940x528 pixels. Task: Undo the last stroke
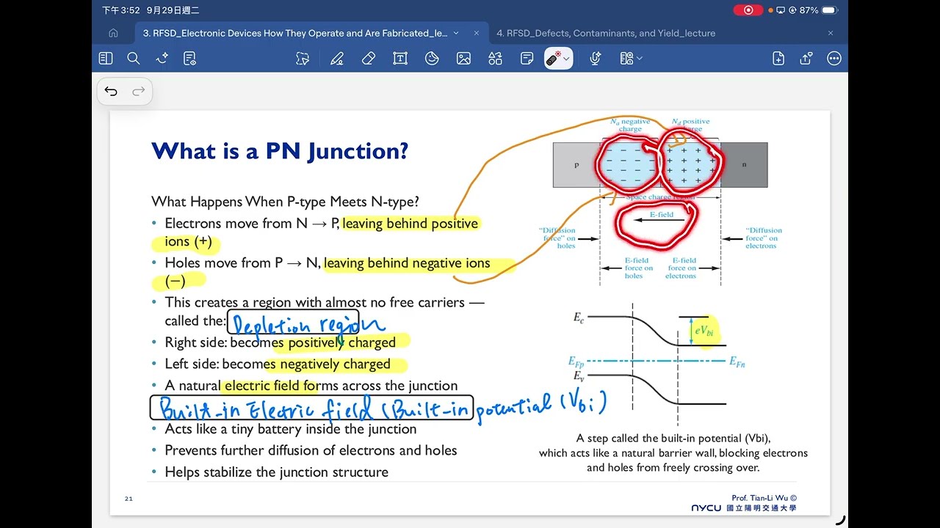pyautogui.click(x=111, y=92)
